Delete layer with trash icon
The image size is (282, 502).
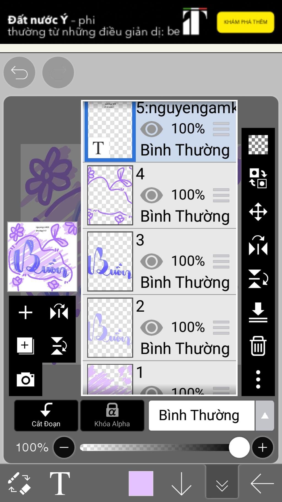(258, 346)
